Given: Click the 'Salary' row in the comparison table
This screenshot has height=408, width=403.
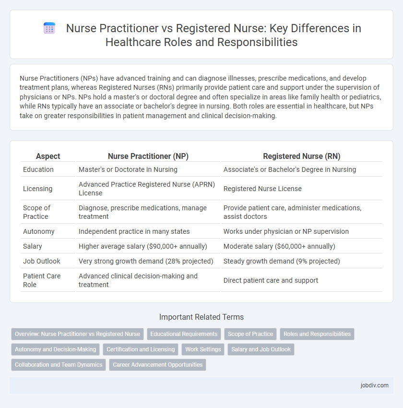Looking at the screenshot, I should pyautogui.click(x=32, y=246).
